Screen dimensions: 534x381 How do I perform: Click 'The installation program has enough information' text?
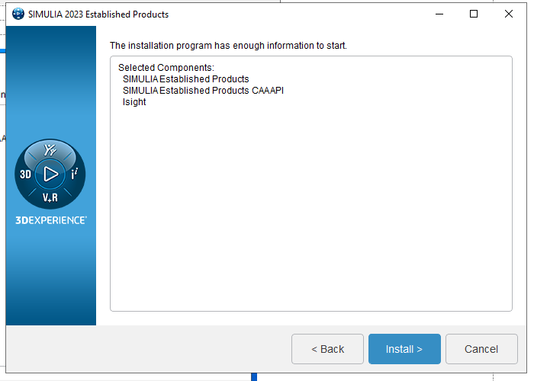228,45
